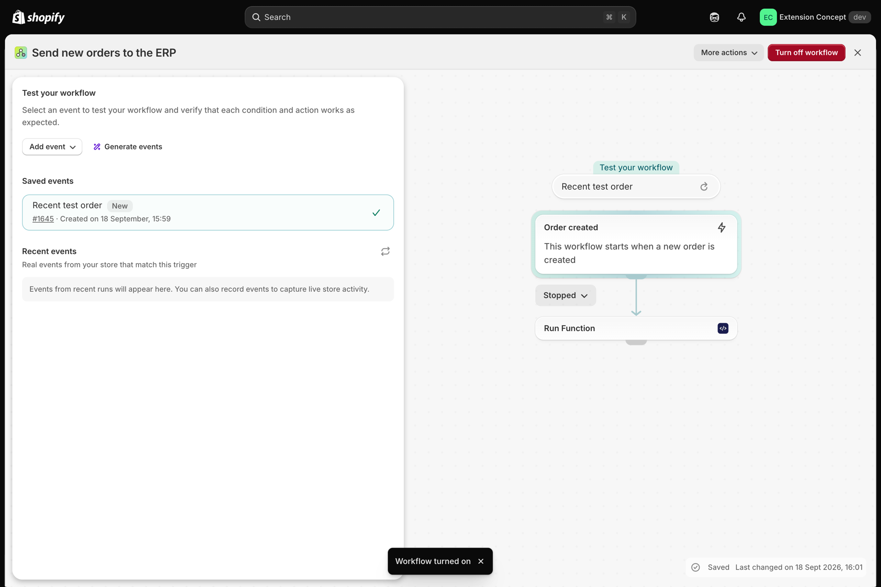Refresh the Recent events list

(x=385, y=251)
